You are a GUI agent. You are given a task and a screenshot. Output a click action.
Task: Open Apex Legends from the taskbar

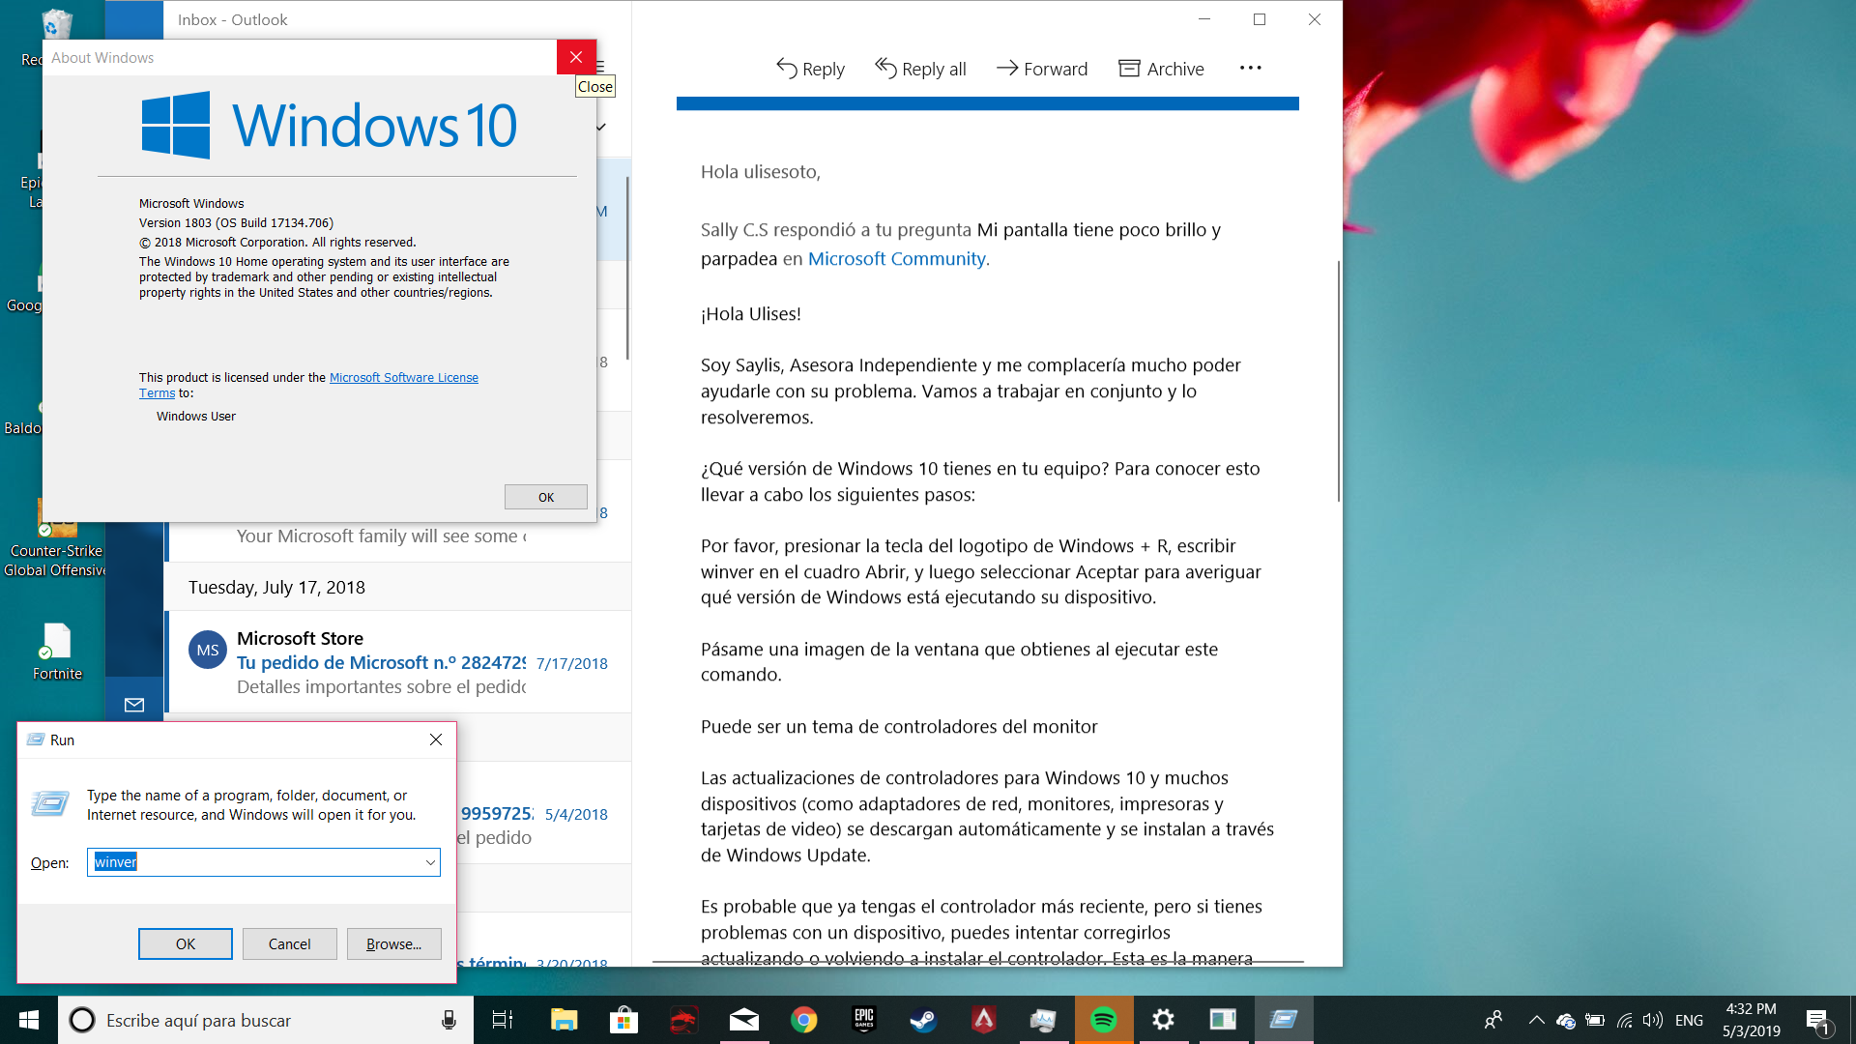pos(984,1020)
